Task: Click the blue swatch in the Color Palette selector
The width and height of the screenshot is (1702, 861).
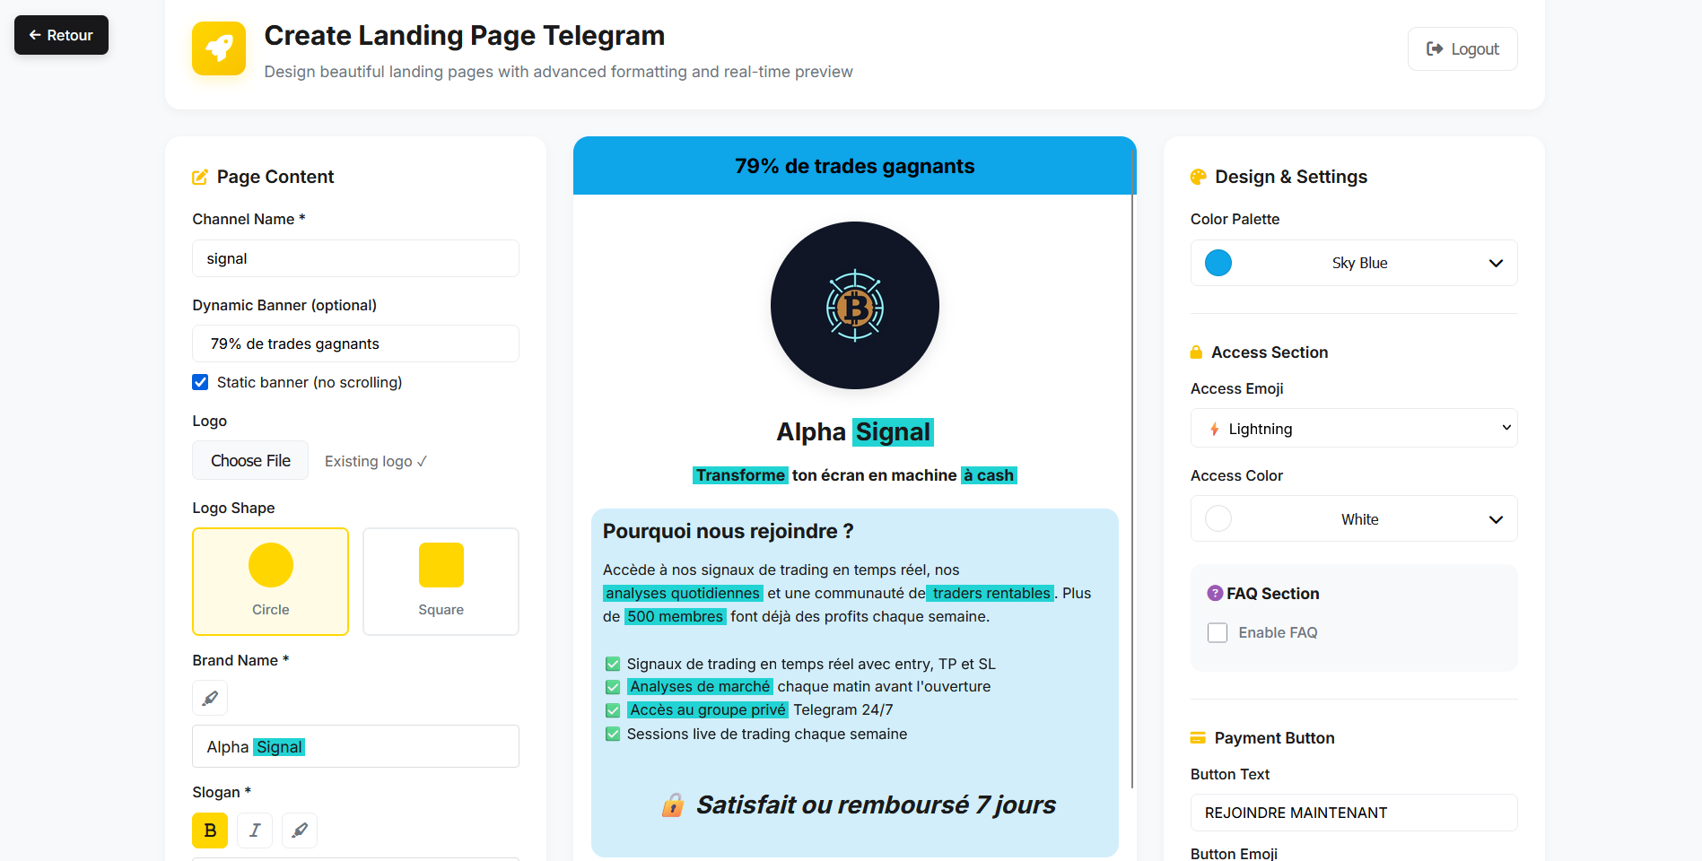Action: [1218, 262]
